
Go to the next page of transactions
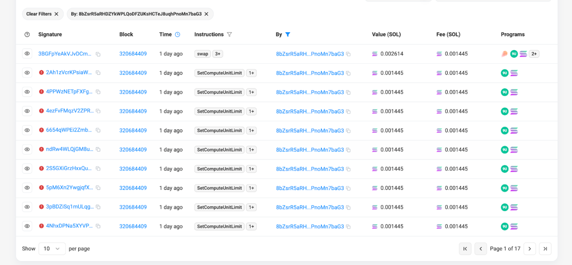pyautogui.click(x=529, y=249)
